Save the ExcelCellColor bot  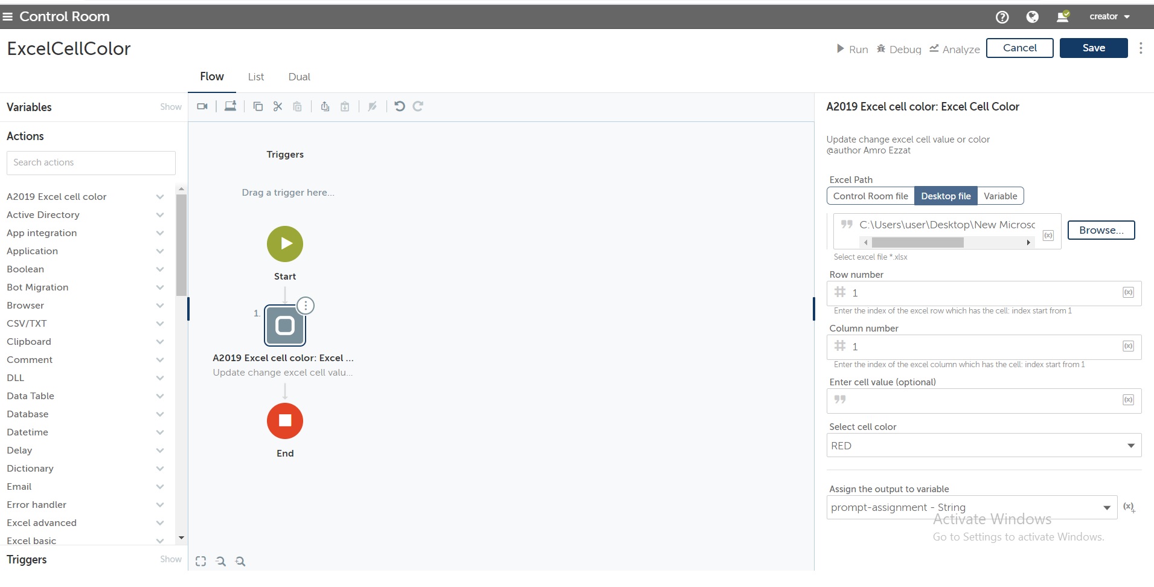click(x=1094, y=48)
